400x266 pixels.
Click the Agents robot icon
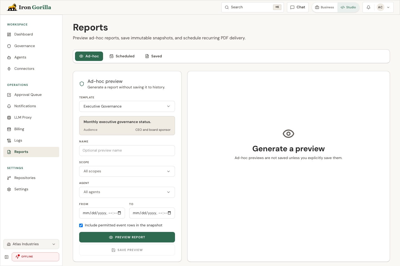[9, 57]
